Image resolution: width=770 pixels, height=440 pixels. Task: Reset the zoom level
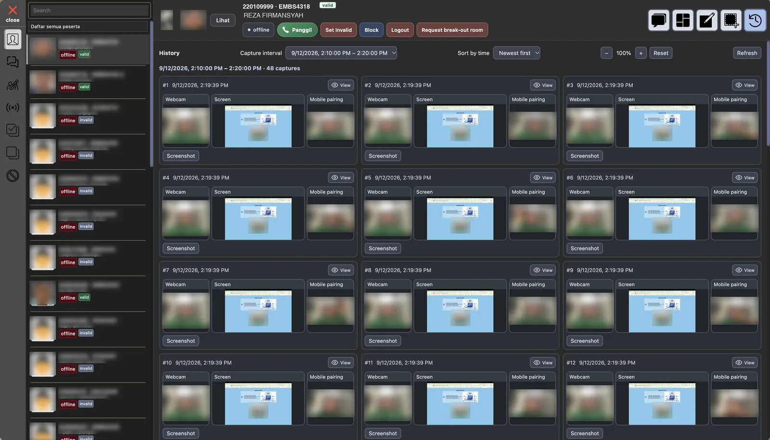coord(661,53)
